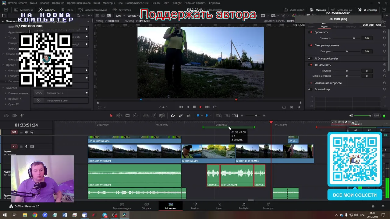Viewport: 390px width, 219px height.
Task: Add a blue Marker from toolbar
Action: click(207, 116)
